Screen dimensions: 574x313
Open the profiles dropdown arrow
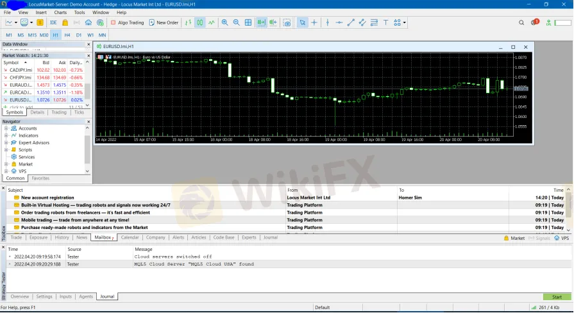(x=31, y=22)
